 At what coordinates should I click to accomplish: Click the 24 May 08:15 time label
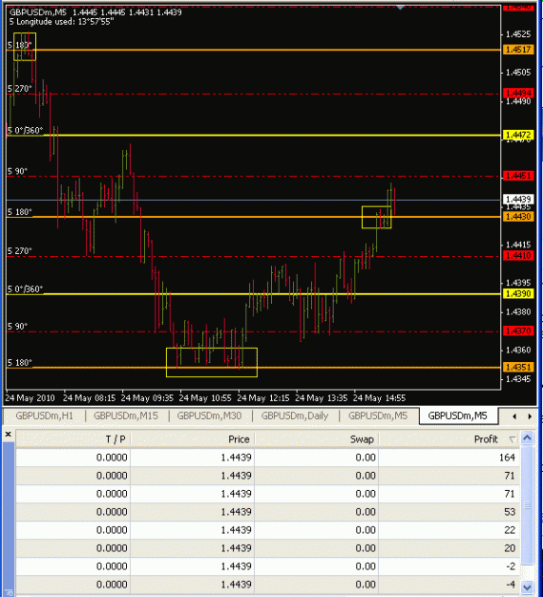click(90, 398)
